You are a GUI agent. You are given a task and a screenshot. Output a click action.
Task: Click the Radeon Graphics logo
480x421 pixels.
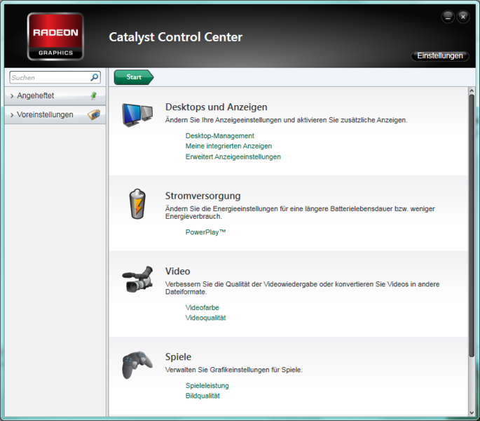(55, 36)
